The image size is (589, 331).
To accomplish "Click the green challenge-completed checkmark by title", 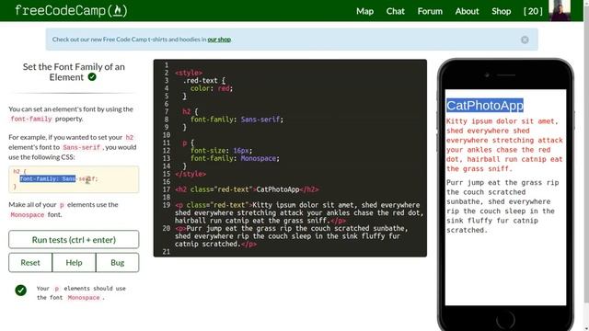I will [92, 77].
